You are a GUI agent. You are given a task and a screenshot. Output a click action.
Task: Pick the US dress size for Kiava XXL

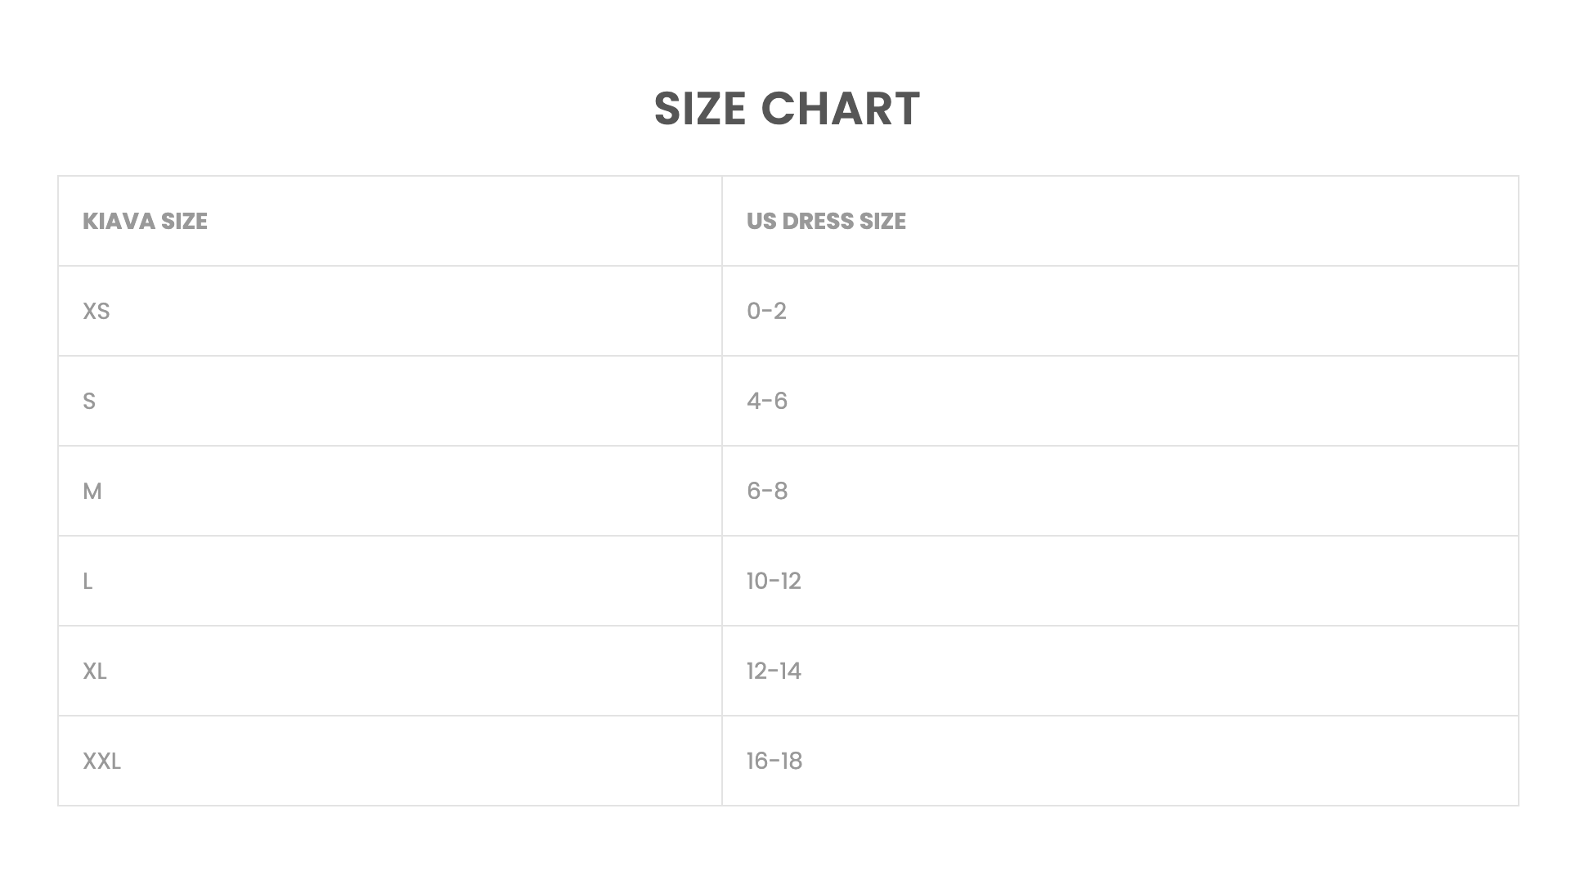point(774,761)
